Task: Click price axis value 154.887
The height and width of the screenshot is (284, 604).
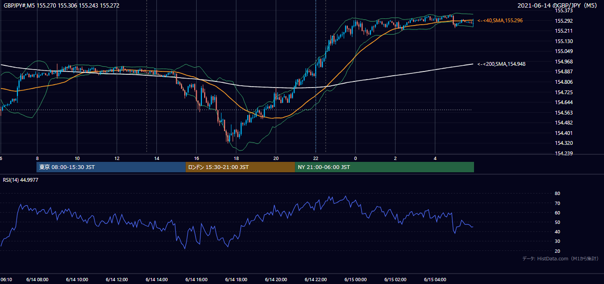Action: (x=564, y=71)
